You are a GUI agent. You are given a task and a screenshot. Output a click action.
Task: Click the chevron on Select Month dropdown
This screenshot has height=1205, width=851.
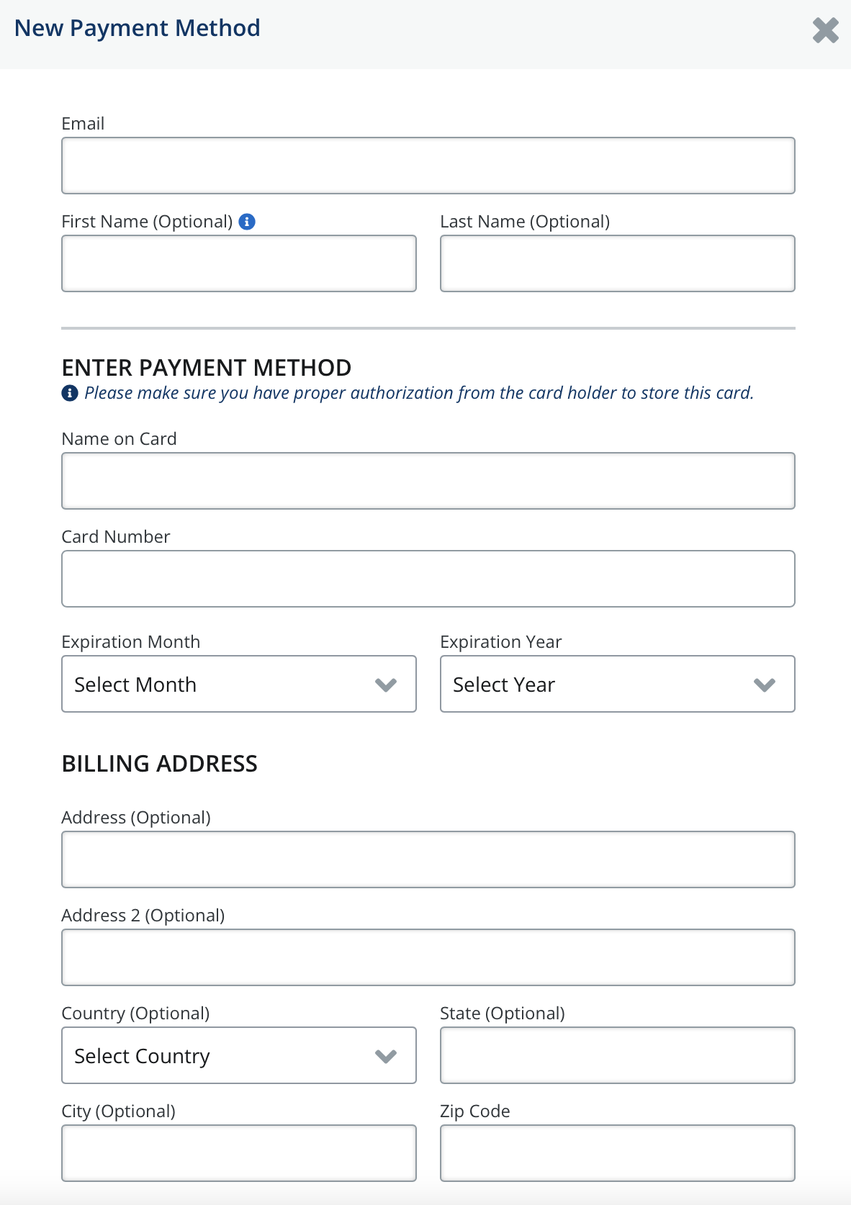(386, 685)
